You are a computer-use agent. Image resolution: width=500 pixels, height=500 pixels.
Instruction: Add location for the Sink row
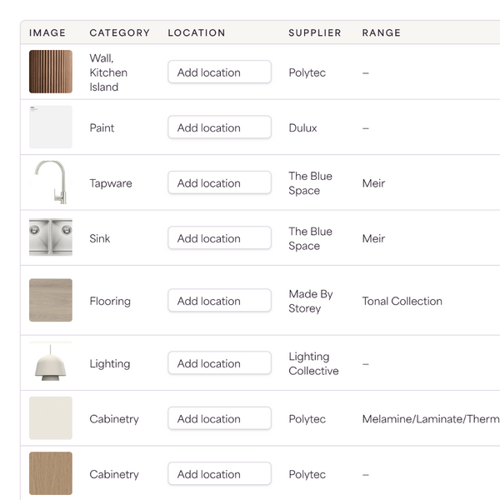219,237
